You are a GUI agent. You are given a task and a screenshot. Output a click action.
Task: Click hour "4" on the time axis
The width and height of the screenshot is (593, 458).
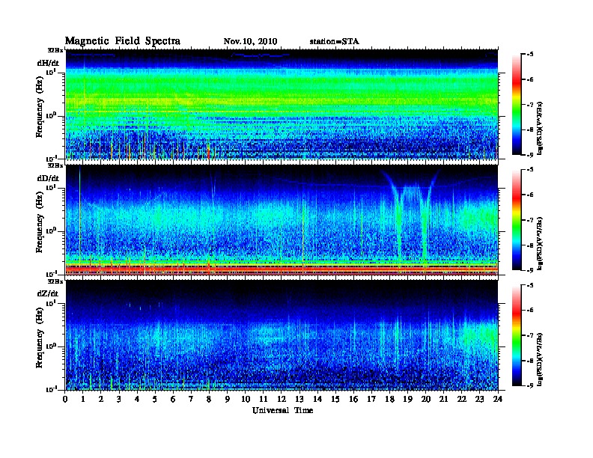pyautogui.click(x=137, y=400)
